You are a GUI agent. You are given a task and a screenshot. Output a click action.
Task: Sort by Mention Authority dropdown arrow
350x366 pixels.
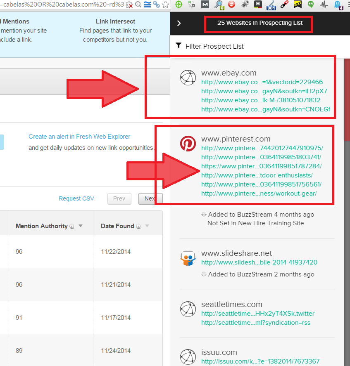(x=81, y=226)
